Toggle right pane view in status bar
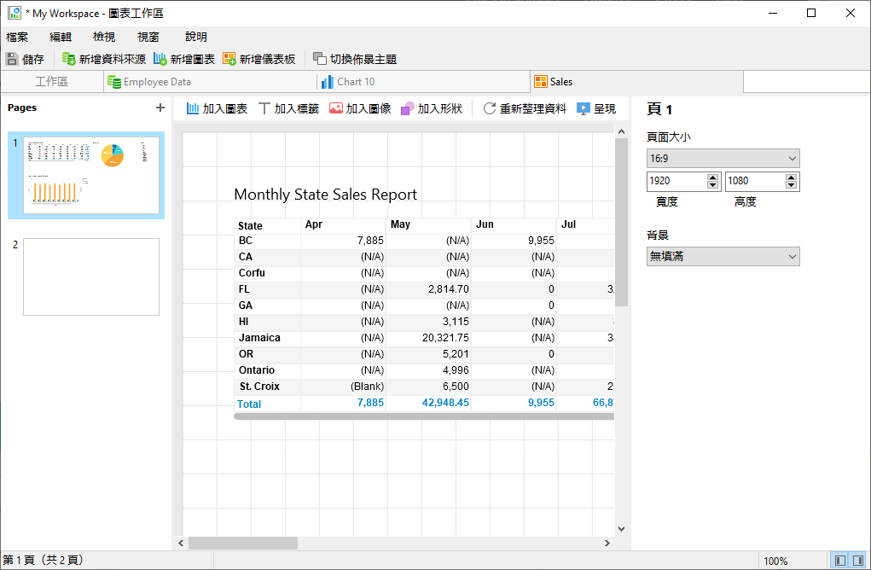Viewport: 871px width, 570px height. [858, 561]
